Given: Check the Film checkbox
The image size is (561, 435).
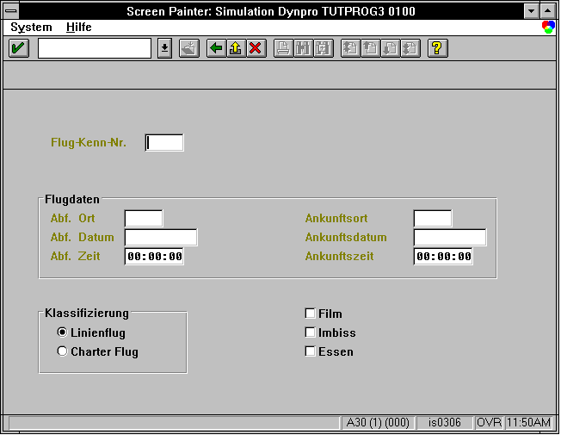Looking at the screenshot, I should point(310,314).
